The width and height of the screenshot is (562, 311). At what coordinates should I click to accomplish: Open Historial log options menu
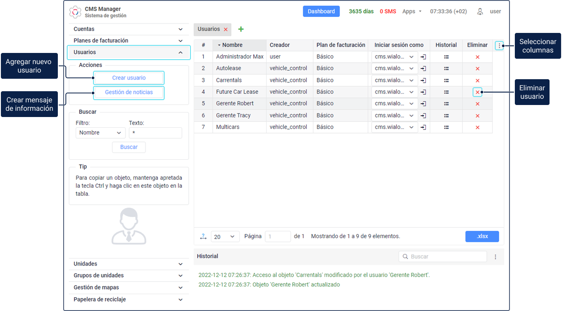[495, 257]
